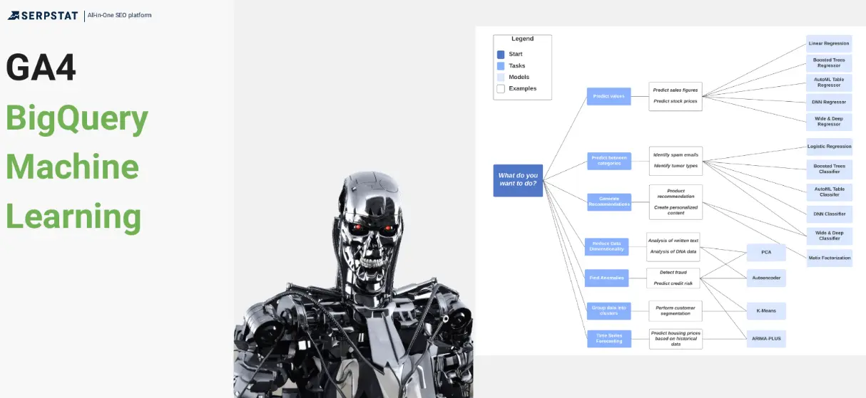Click the Legend title in the flowchart

[x=522, y=38]
